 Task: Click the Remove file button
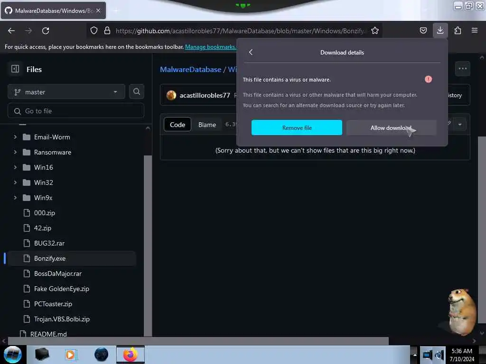pyautogui.click(x=297, y=127)
